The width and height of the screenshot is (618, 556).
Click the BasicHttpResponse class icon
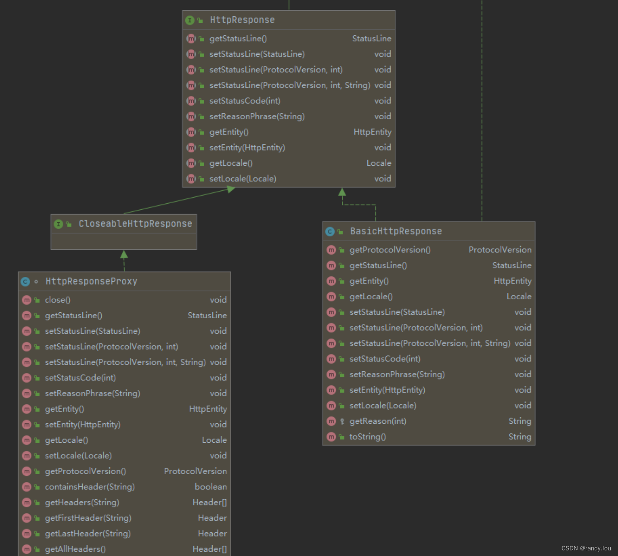click(x=330, y=232)
